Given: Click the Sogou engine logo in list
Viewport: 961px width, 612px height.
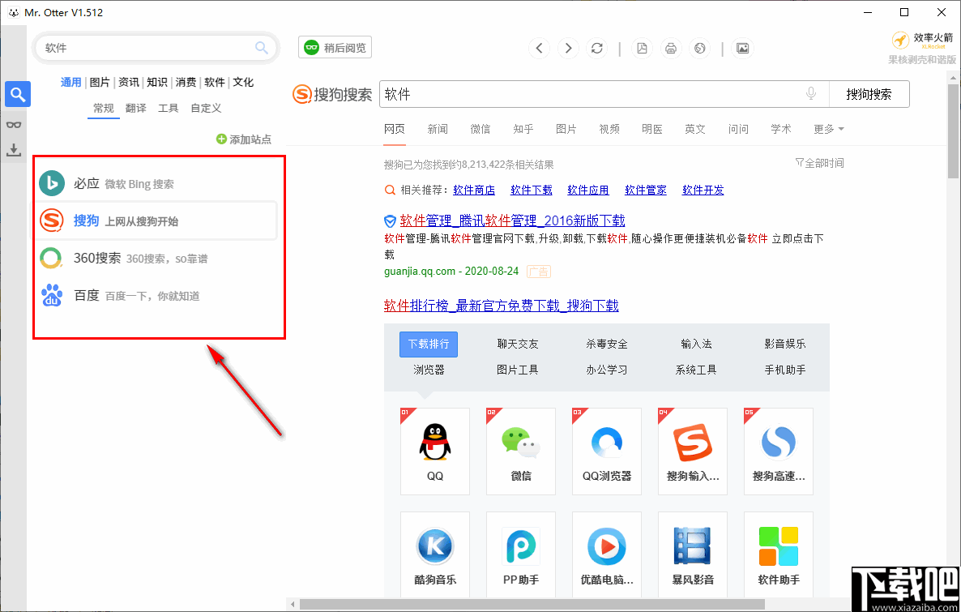Looking at the screenshot, I should coord(52,220).
